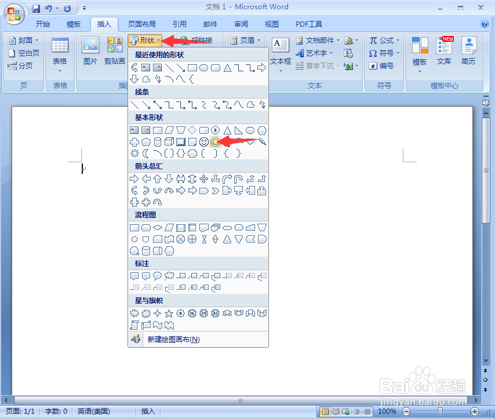495x419 pixels.
Task: Switch to Draft view
Action: (367, 411)
